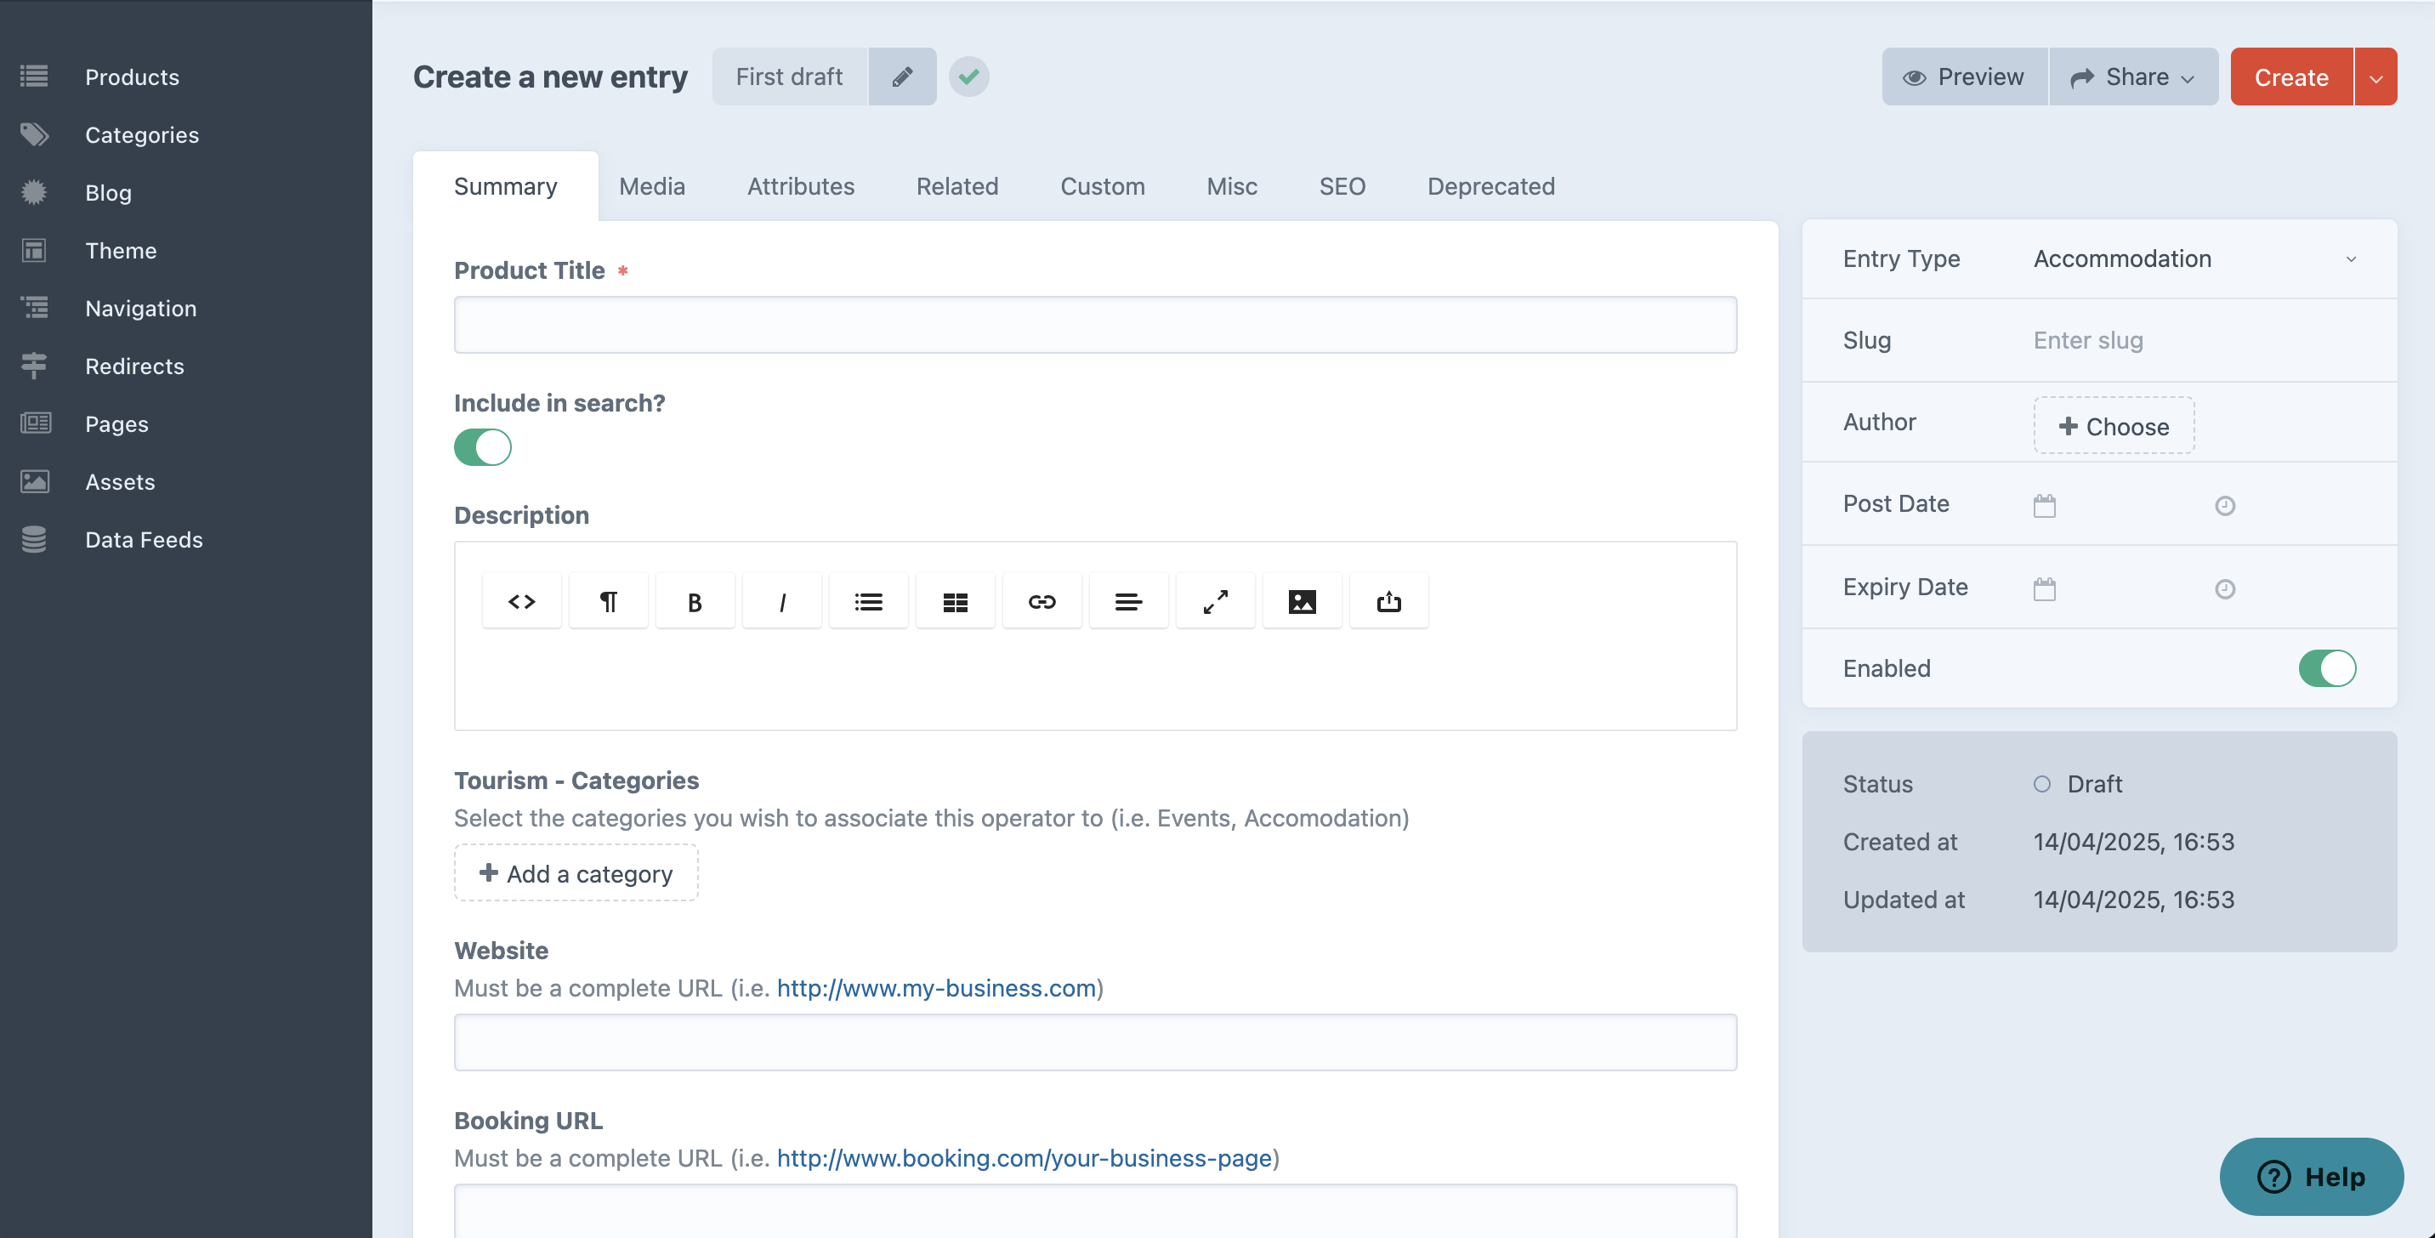The image size is (2435, 1238).
Task: Expand Create button options arrow
Action: click(2375, 77)
